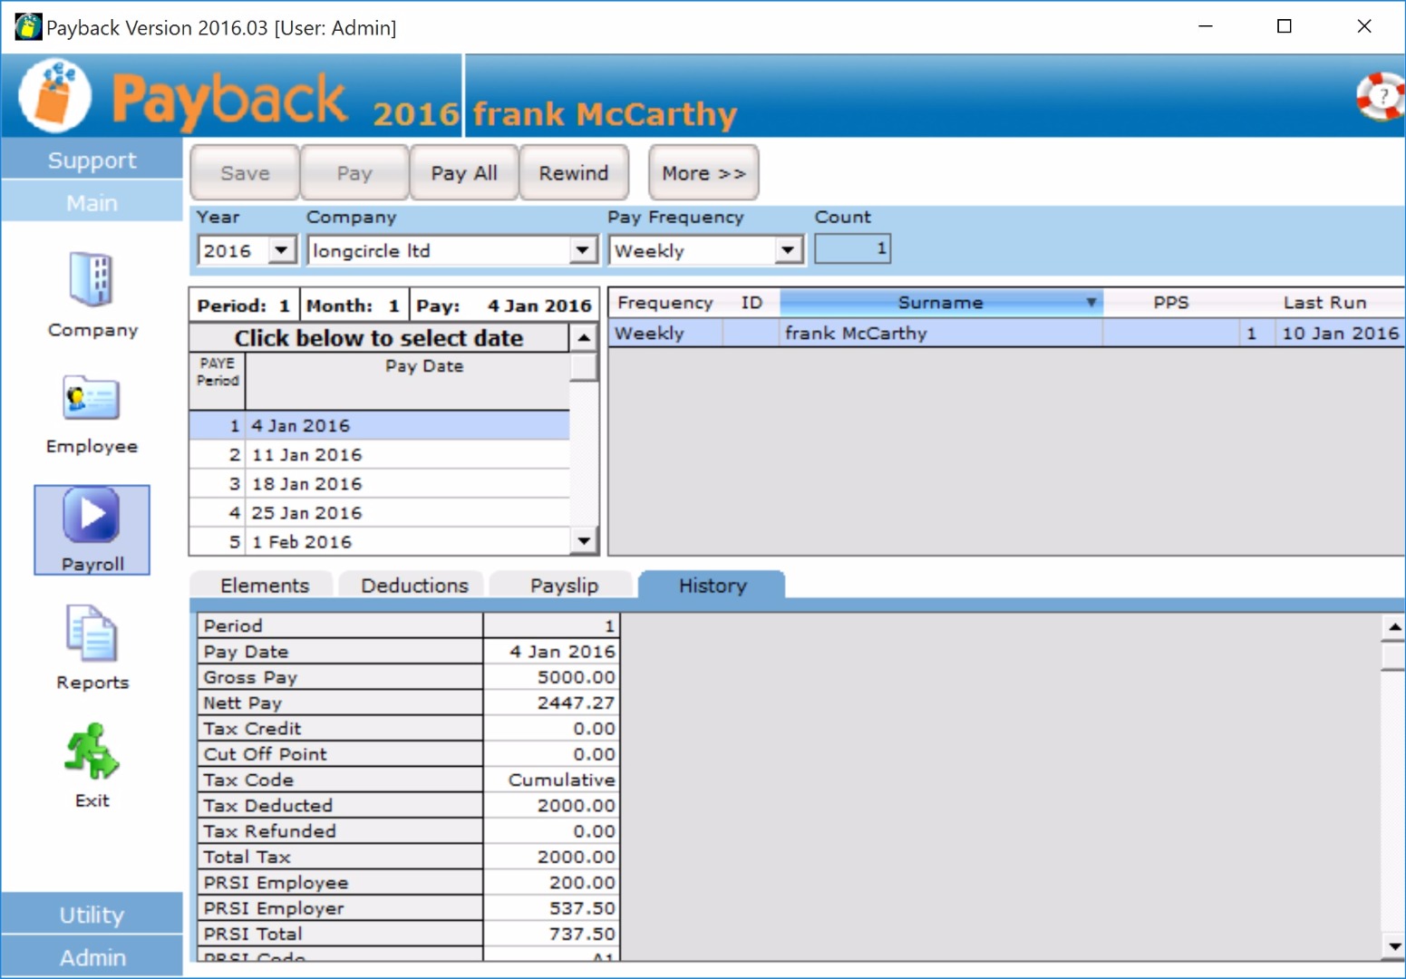Click the Payback shopping bag logo
Viewport: 1406px width, 979px height.
(x=54, y=96)
